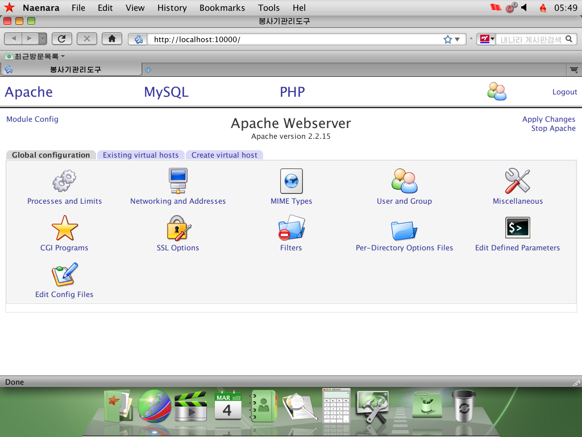The height and width of the screenshot is (437, 582).
Task: Open the video clapperboard dock icon
Action: click(x=191, y=406)
